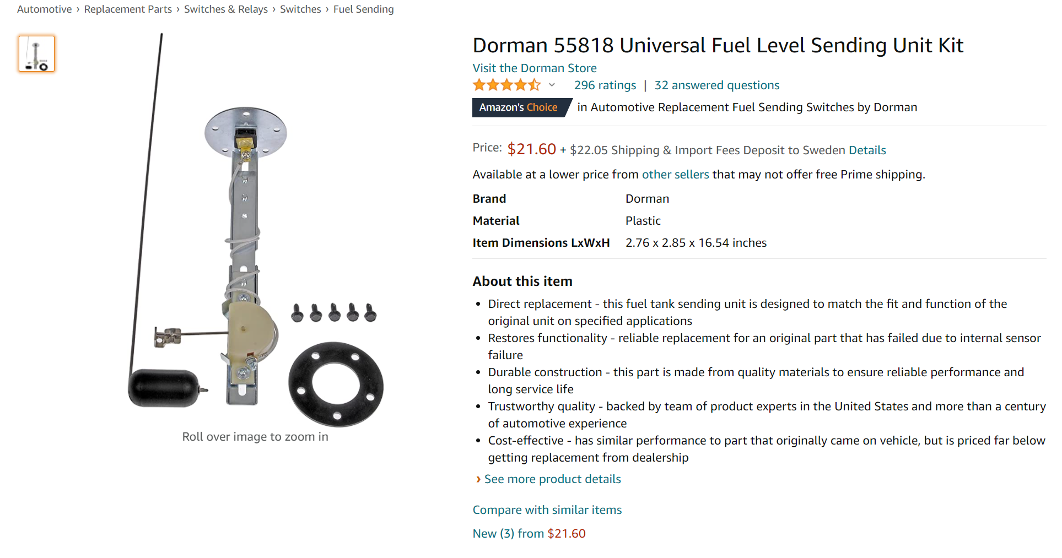Visit the Dorman Store
Viewport: 1062px width, 558px height.
[535, 68]
